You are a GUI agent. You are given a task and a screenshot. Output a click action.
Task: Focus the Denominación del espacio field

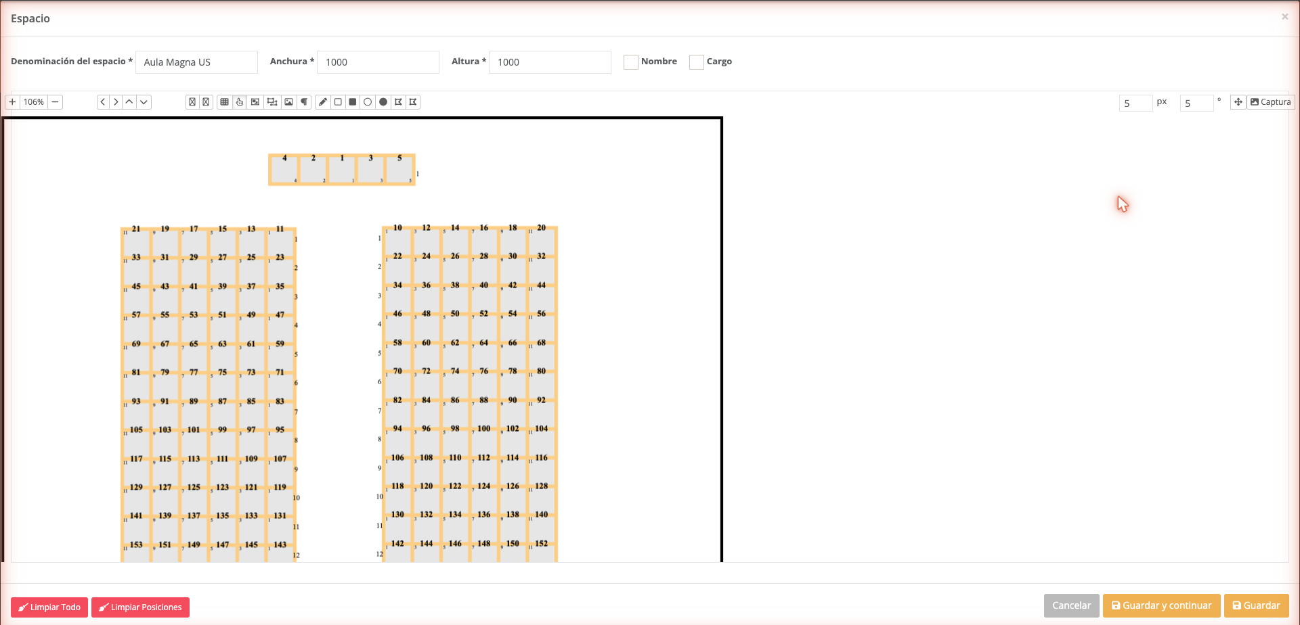tap(196, 62)
